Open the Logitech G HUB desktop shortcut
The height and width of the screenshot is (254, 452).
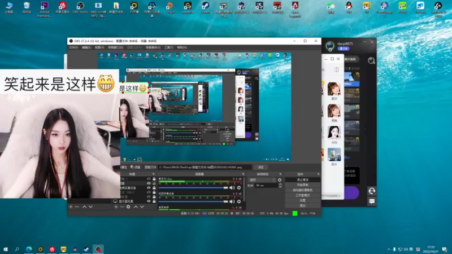click(x=438, y=9)
